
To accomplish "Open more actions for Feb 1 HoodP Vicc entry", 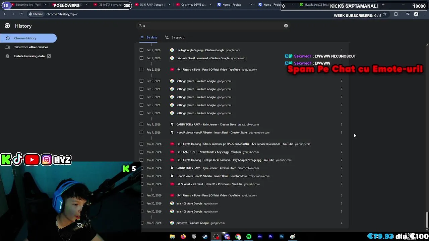I will [x=341, y=133].
